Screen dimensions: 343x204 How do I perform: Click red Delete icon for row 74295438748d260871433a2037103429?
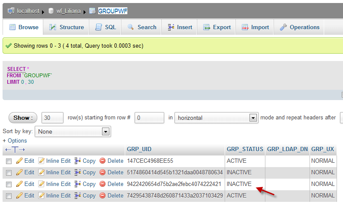pos(102,195)
